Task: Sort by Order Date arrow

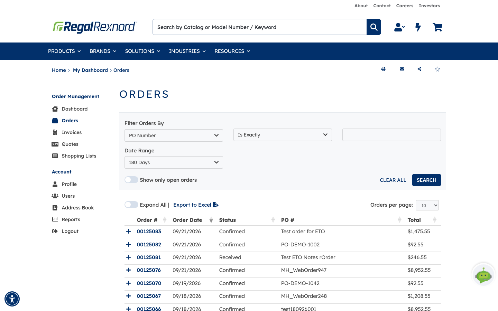Action: click(x=211, y=220)
